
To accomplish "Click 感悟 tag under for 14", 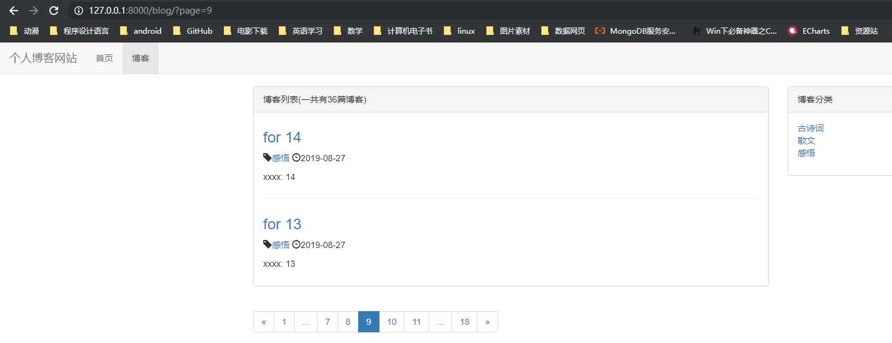I will pos(281,158).
